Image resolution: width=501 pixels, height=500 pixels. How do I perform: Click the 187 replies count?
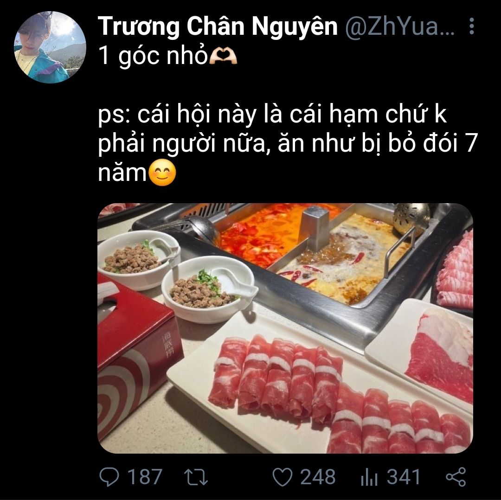pyautogui.click(x=145, y=477)
